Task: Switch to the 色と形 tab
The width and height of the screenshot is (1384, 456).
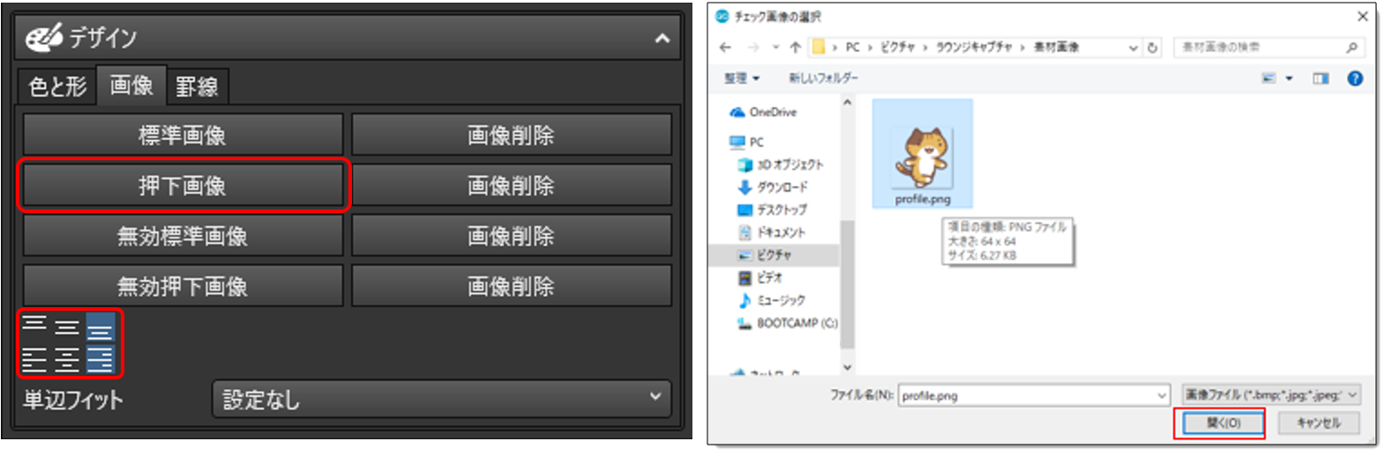Action: [x=57, y=86]
